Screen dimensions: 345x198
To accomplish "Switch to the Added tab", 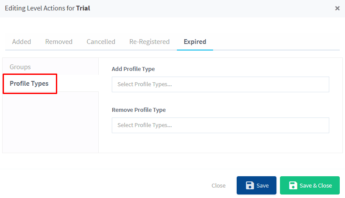I will click(21, 42).
